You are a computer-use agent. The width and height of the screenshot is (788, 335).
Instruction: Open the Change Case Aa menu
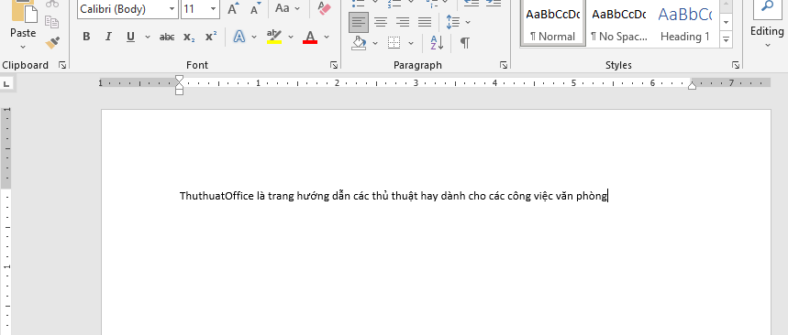coord(287,8)
